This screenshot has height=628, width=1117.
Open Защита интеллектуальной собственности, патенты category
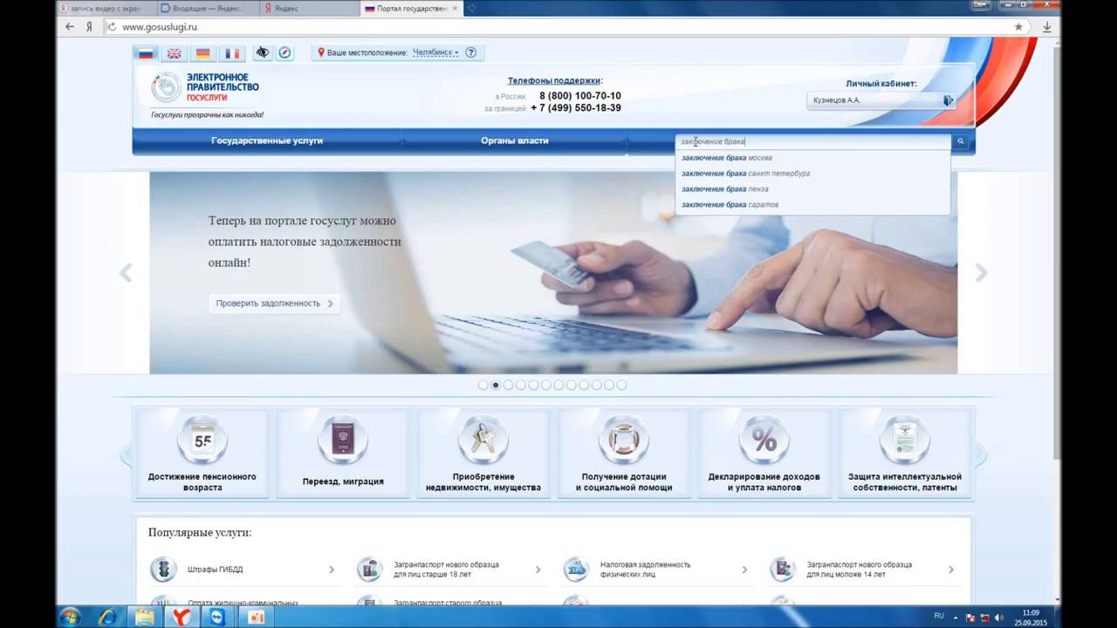coord(905,454)
